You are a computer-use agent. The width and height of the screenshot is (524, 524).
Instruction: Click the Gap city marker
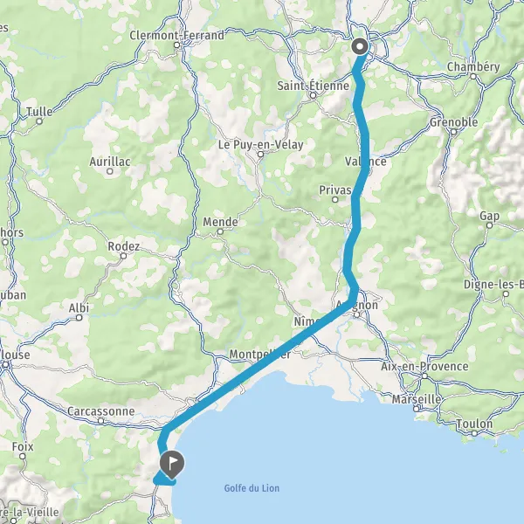[489, 225]
